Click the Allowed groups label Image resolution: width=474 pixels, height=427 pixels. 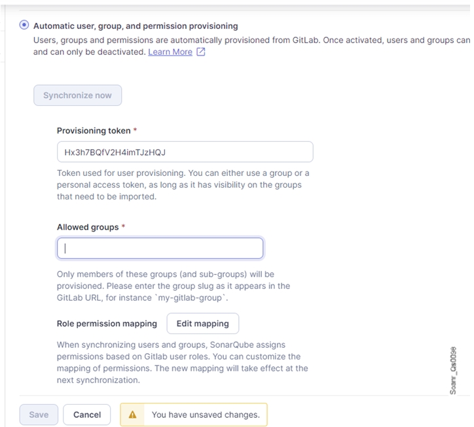point(88,227)
